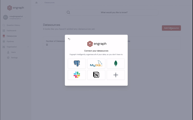Collapse the Organisation section chevron

click(x=28, y=47)
